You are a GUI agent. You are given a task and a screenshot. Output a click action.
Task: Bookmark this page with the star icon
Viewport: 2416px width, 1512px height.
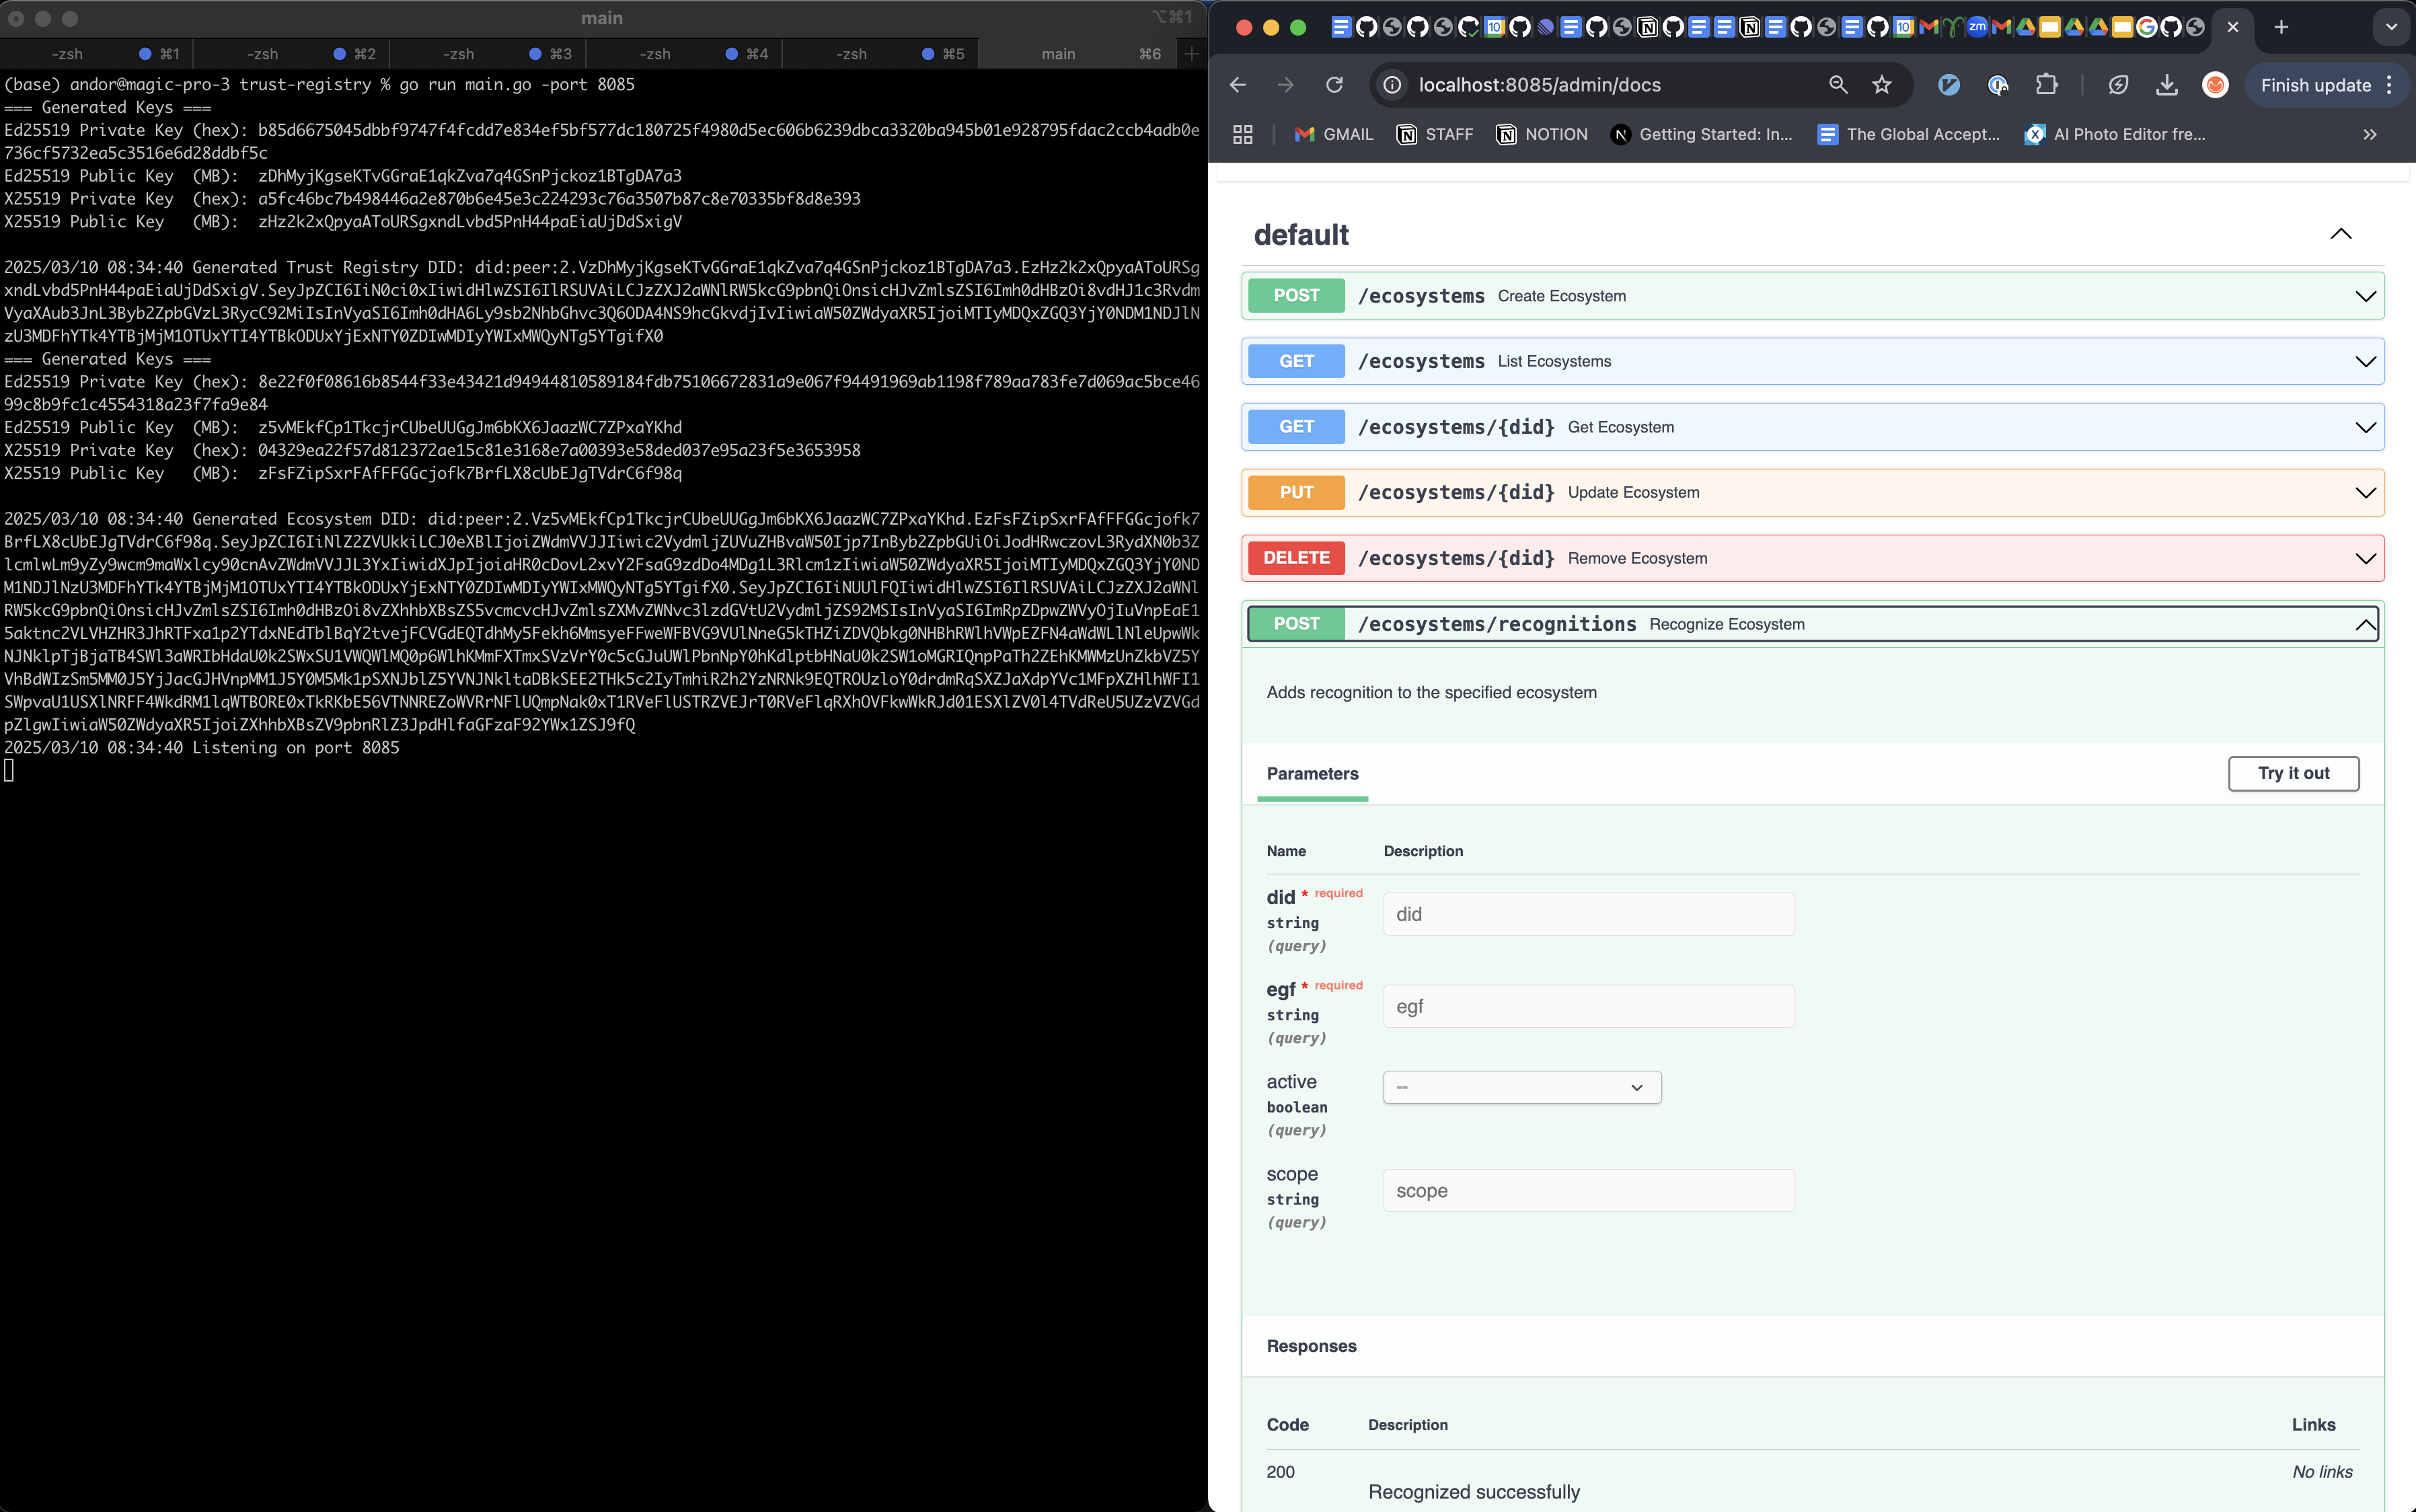1882,85
